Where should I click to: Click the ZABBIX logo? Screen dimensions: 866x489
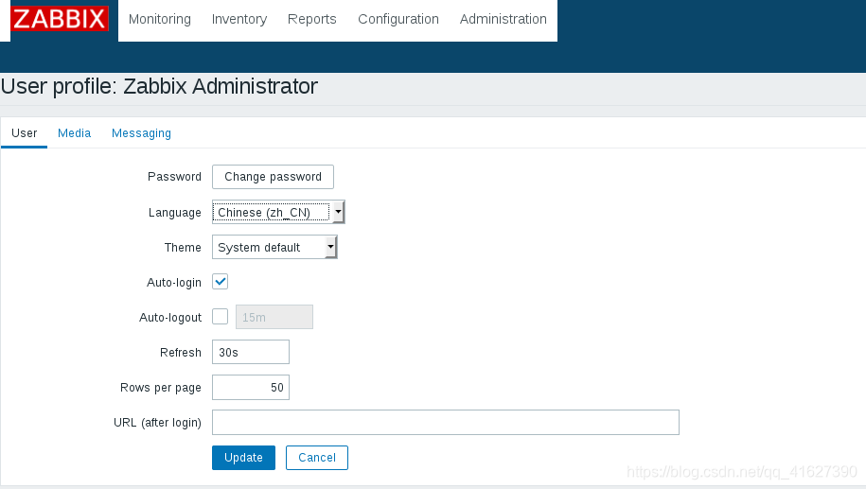[x=59, y=19]
